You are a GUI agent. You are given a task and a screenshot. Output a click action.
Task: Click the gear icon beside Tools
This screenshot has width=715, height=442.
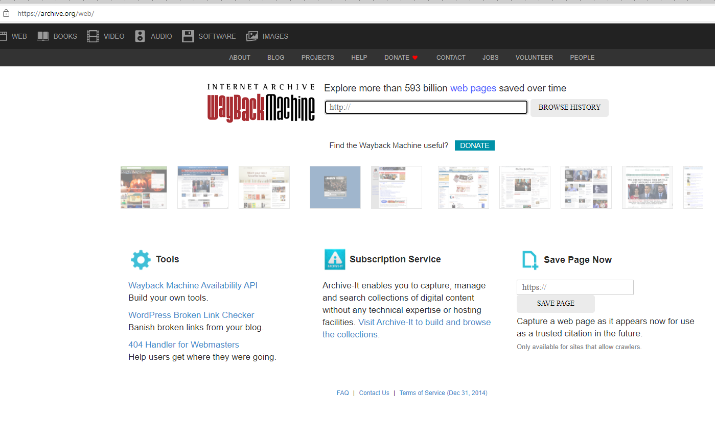point(141,260)
